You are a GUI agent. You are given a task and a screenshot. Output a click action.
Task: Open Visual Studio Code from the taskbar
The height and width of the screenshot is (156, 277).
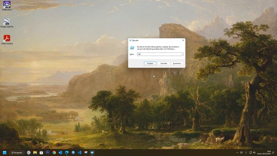pyautogui.click(x=80, y=153)
